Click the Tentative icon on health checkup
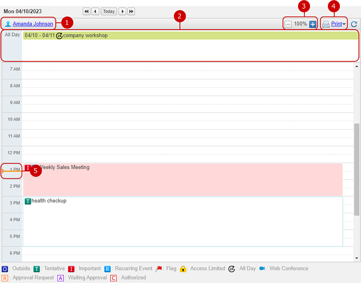 [x=28, y=201]
